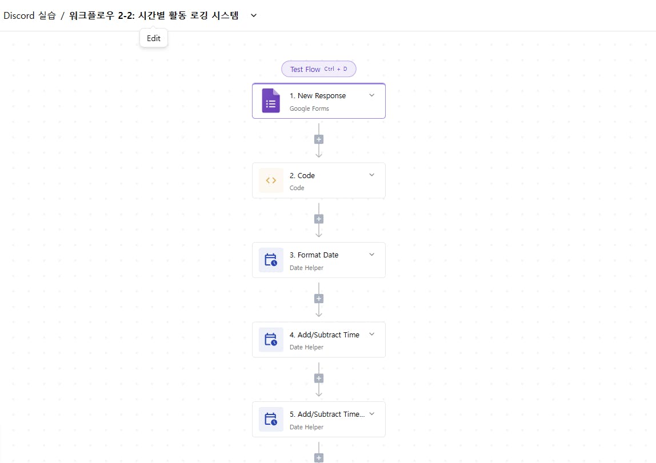Run the workflow with Test Flow

318,69
